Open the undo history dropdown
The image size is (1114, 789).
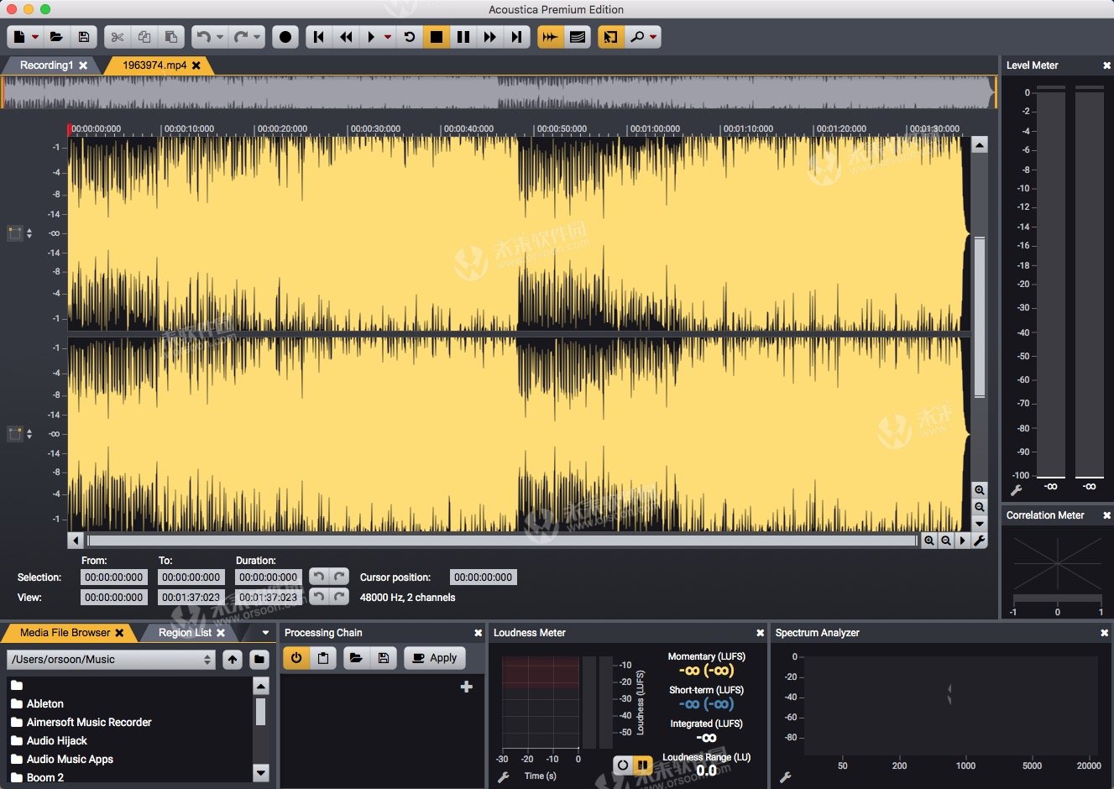(220, 37)
